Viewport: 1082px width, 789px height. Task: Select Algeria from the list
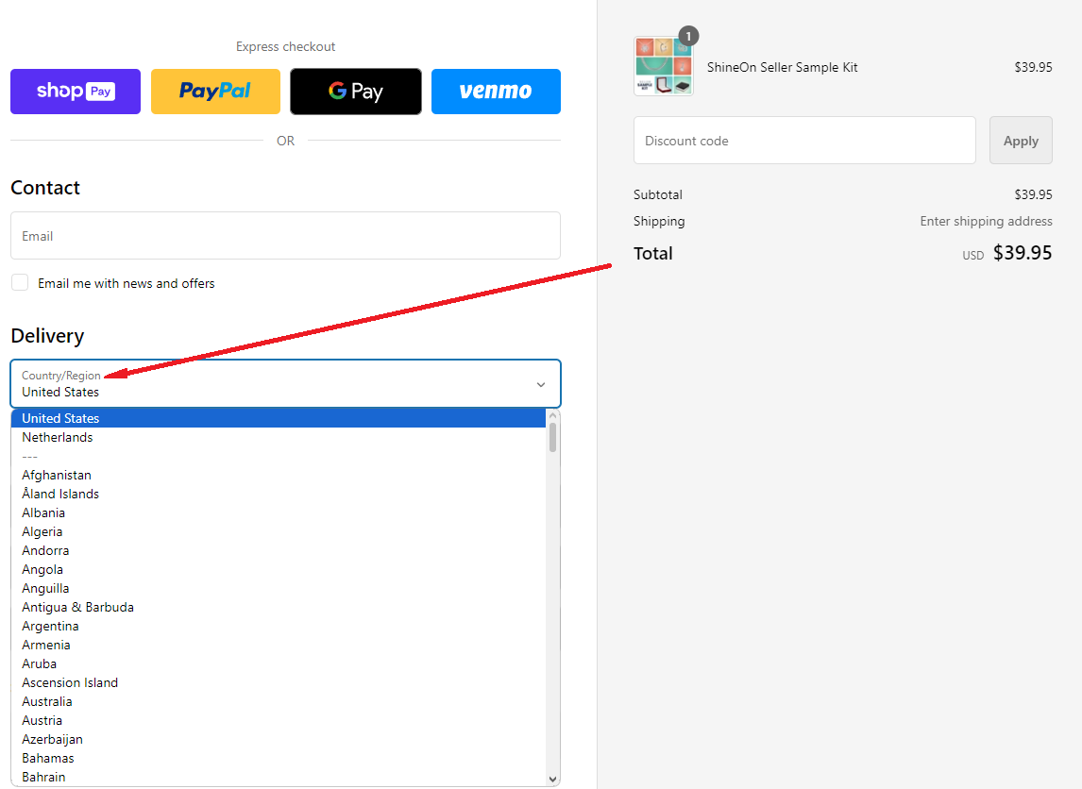point(279,531)
